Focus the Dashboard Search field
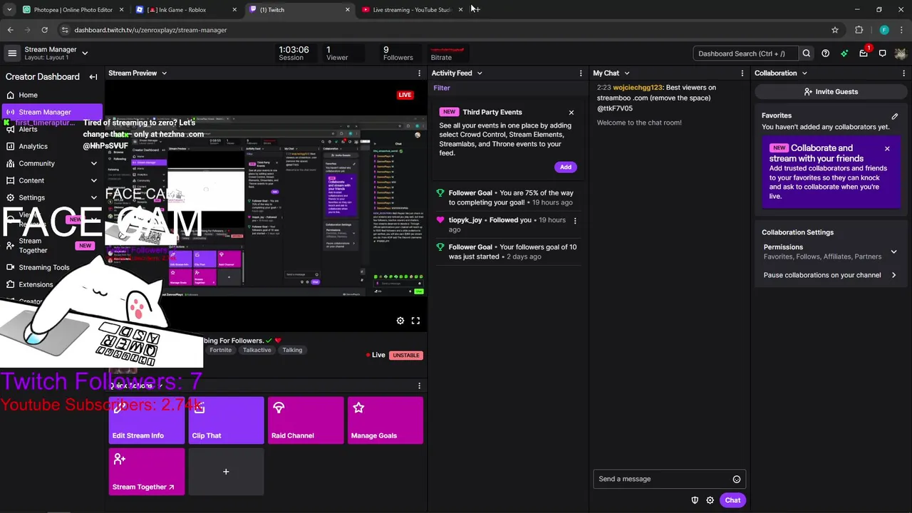 pyautogui.click(x=745, y=53)
